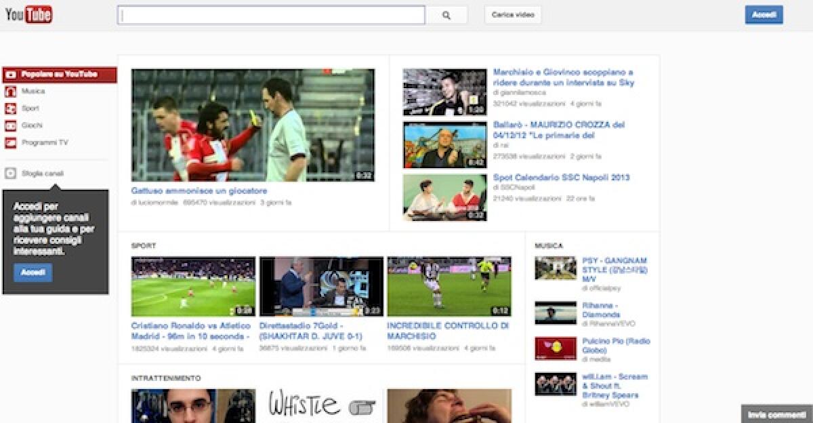Open INCREDIBILE CONTROLLO DI MARCHISIO title
The image size is (813, 423).
pyautogui.click(x=448, y=331)
